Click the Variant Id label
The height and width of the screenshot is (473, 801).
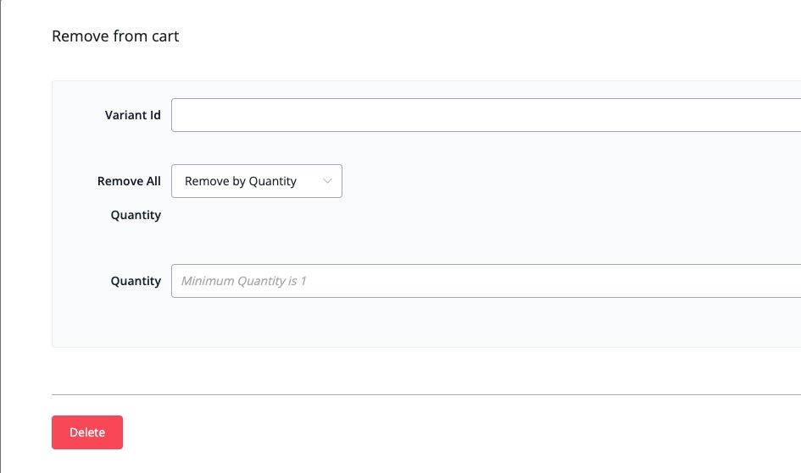coord(132,115)
